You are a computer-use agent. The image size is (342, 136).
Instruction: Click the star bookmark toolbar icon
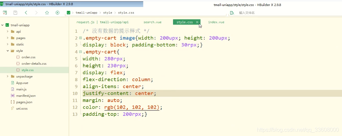pyautogui.click(x=47, y=13)
